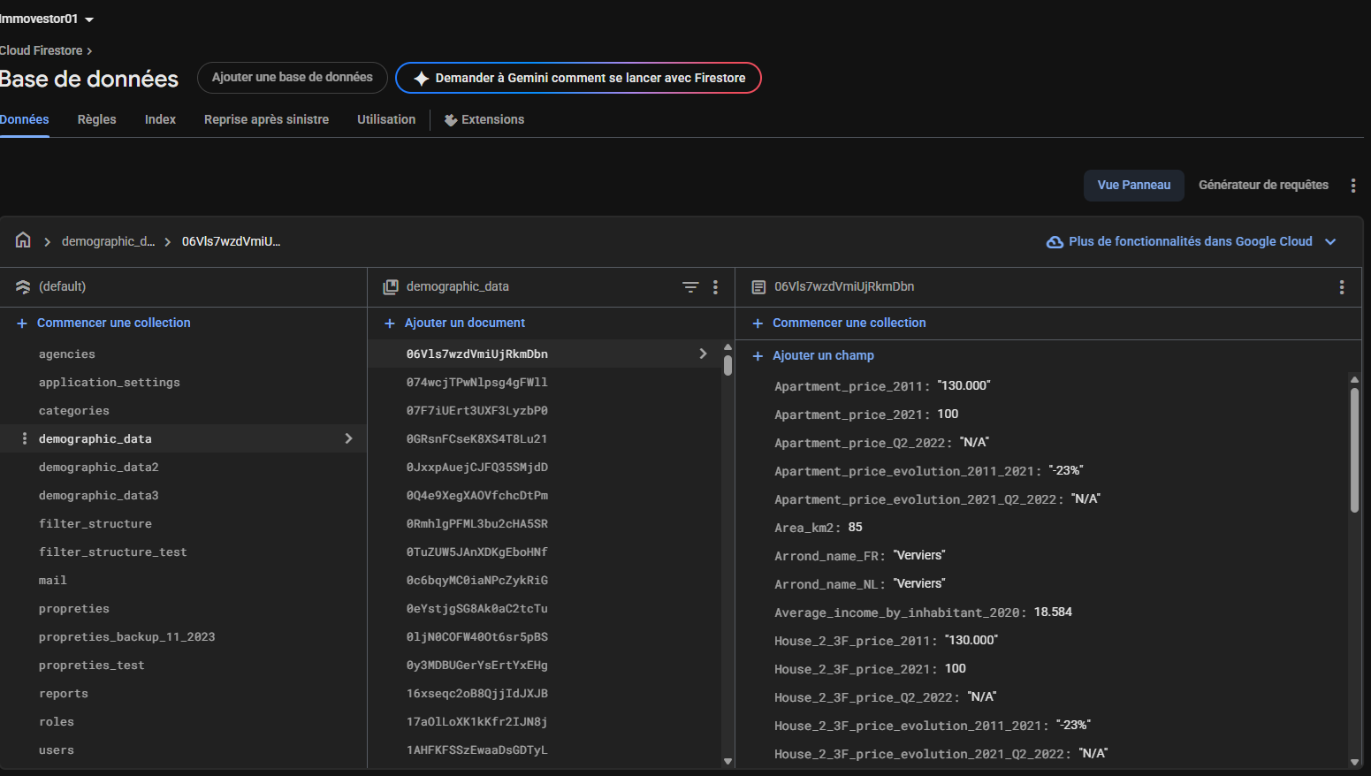The height and width of the screenshot is (776, 1371).
Task: Click three-dot menu beside Générateur de requêtes
Action: [1352, 186]
